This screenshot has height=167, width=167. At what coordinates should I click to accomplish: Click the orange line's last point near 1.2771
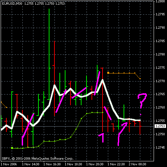[x=140, y=79]
